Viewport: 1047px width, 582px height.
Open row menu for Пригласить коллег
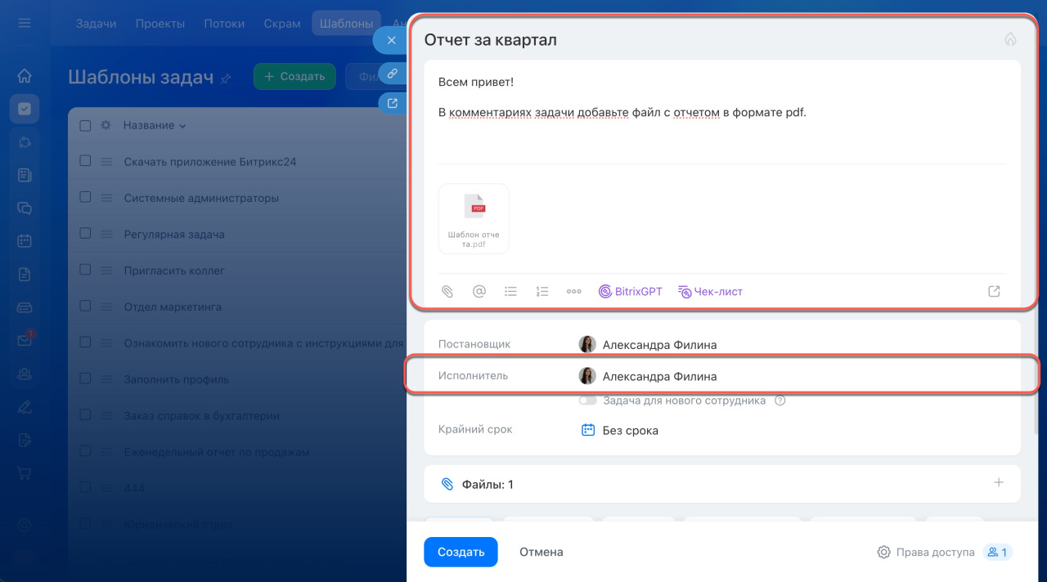click(x=106, y=270)
